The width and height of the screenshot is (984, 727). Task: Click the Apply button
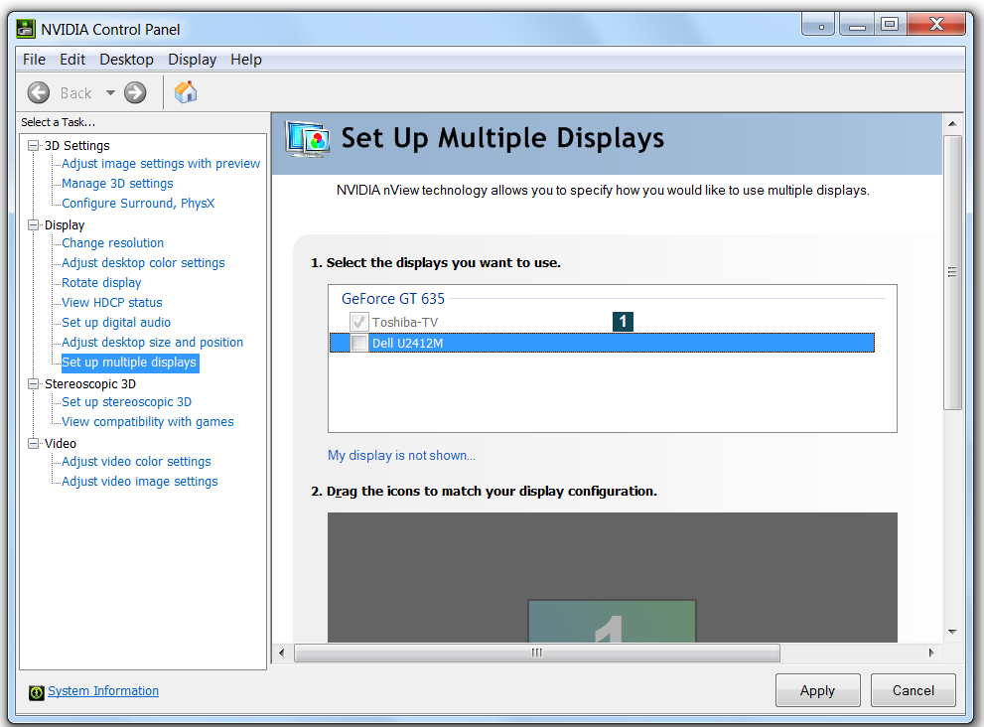coord(818,690)
